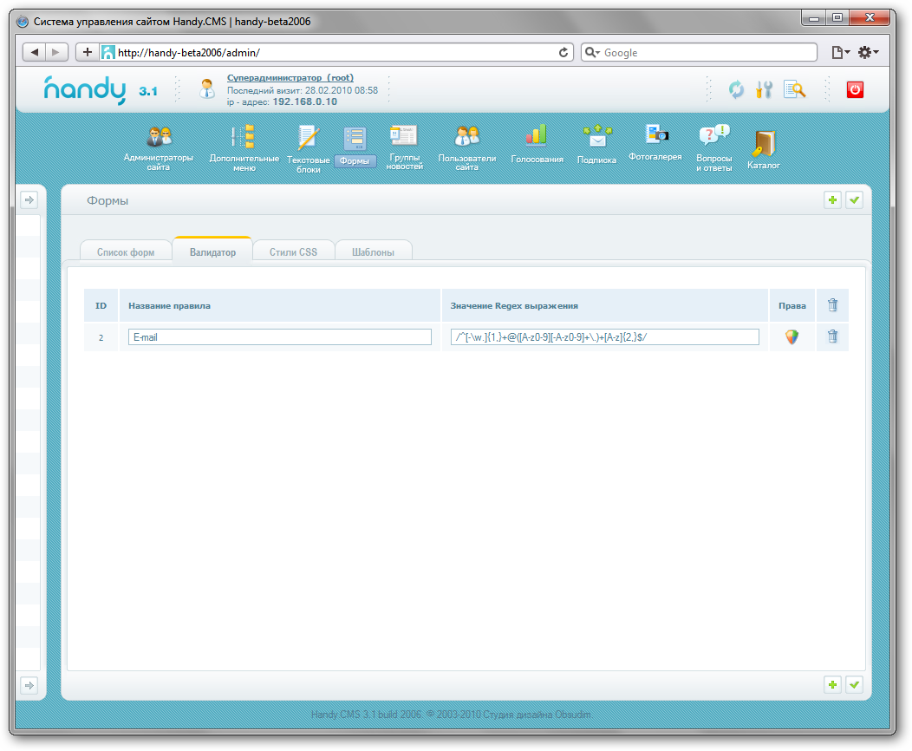Screen dimensions: 912x751
Task: Switch to Список форм tab
Action: pyautogui.click(x=126, y=252)
